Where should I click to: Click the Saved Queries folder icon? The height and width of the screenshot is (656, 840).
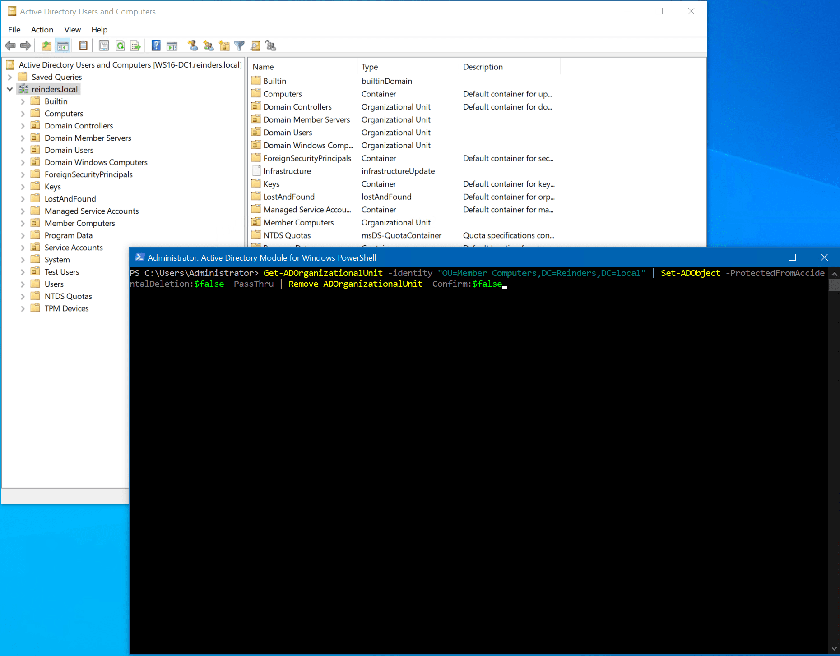[x=23, y=77]
